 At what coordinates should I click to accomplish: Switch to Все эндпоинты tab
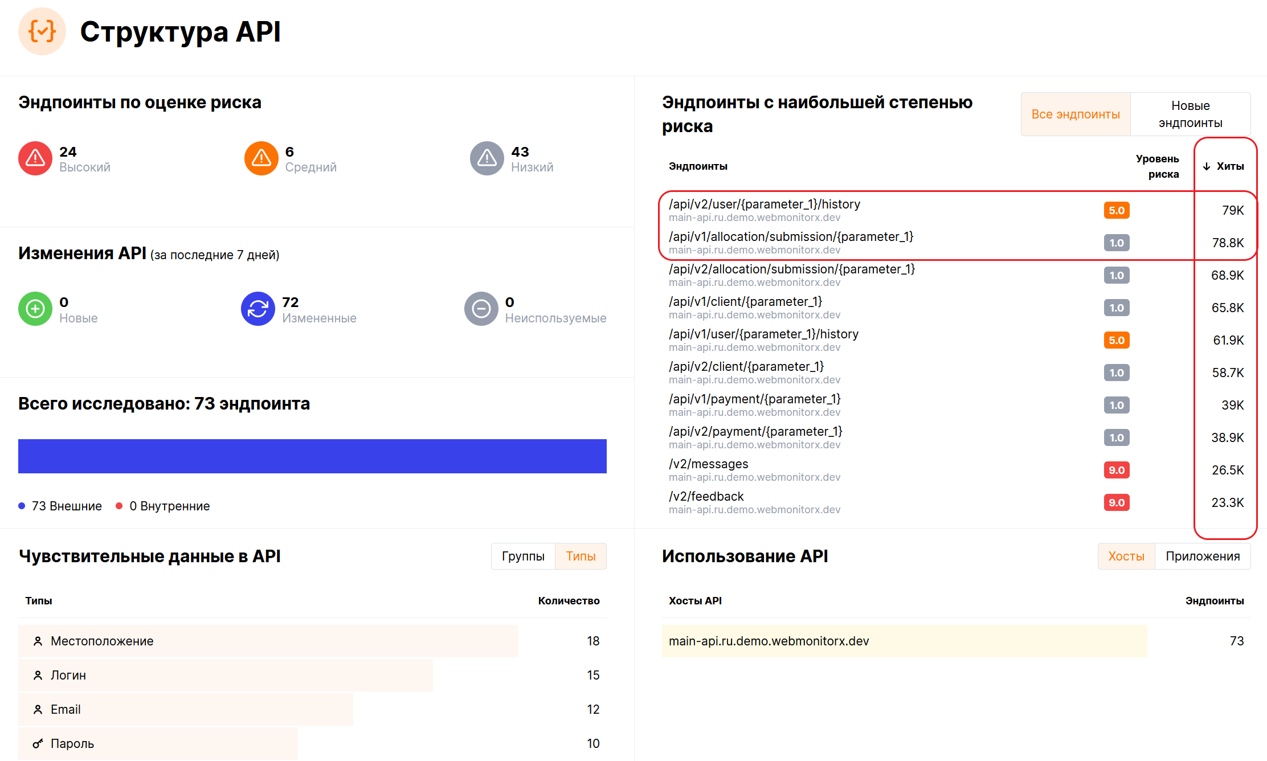1076,114
